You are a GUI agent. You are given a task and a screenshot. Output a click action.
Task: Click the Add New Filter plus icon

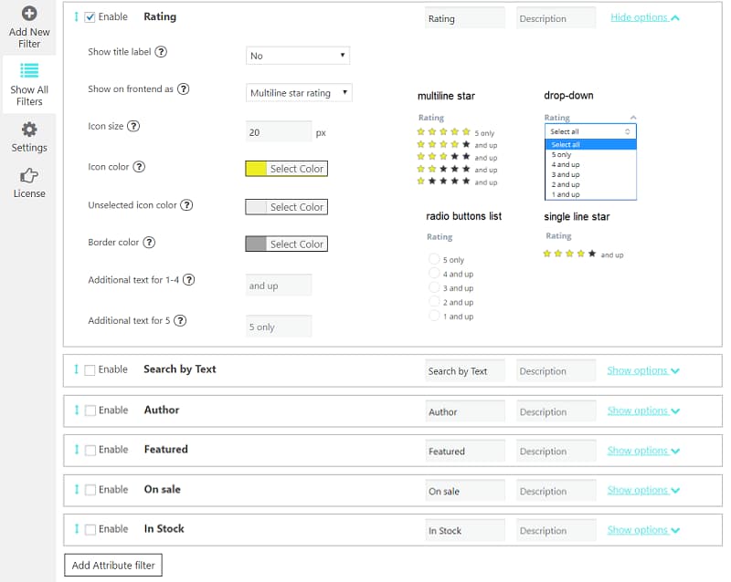[29, 13]
